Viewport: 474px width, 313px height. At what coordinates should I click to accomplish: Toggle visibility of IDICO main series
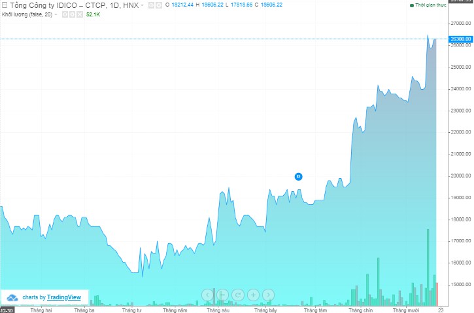151,5
